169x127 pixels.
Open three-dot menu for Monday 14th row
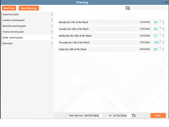pyautogui.click(x=163, y=22)
